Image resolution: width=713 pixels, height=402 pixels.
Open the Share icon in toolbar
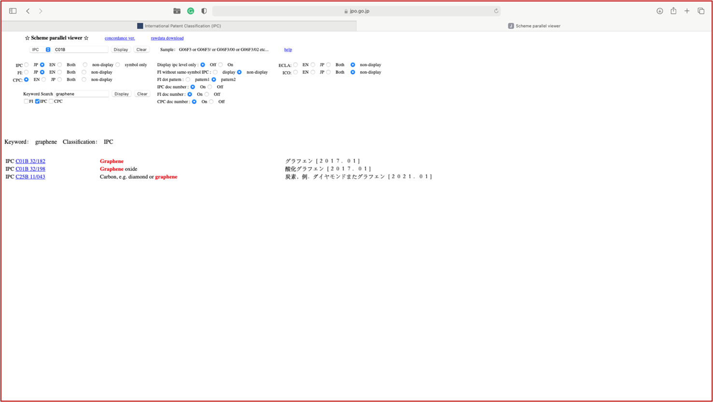point(673,11)
